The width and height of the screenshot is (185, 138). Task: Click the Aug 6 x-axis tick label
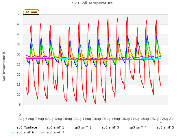(x=23, y=119)
